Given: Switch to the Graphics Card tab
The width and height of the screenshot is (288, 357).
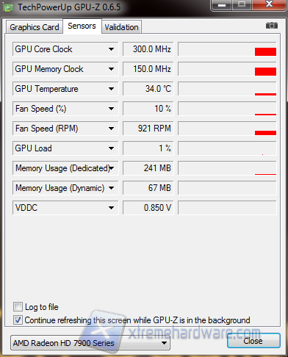Looking at the screenshot, I should pyautogui.click(x=35, y=27).
